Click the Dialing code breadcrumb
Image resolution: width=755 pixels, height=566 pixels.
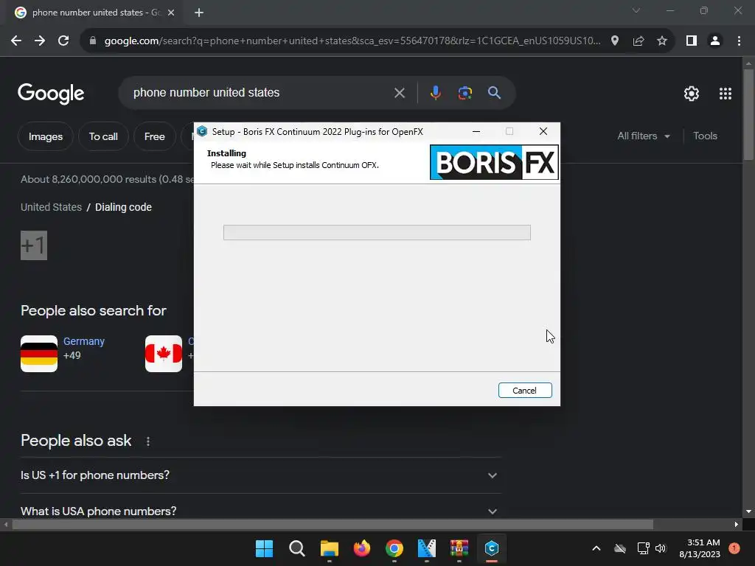pyautogui.click(x=123, y=207)
